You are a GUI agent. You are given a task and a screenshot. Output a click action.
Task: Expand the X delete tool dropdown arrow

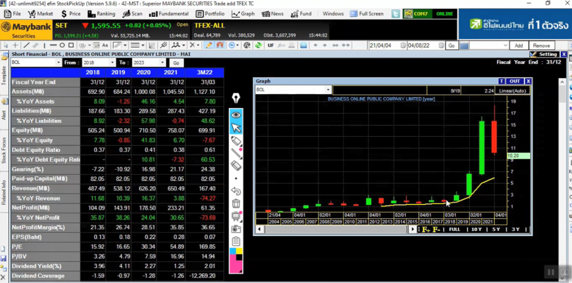pos(198,45)
